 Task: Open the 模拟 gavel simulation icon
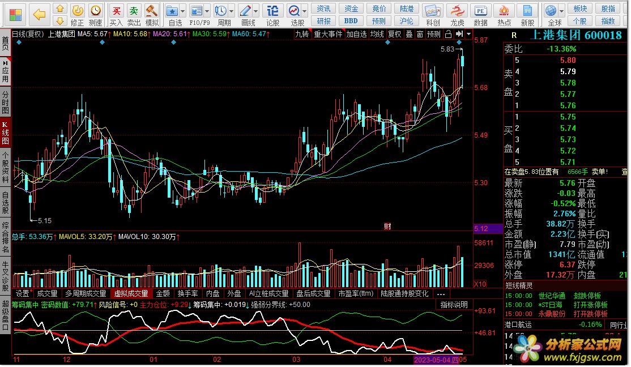(152, 11)
